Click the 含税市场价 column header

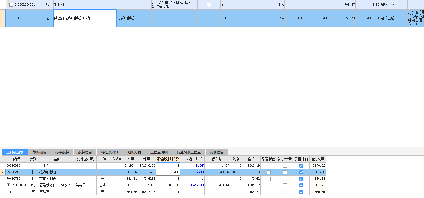point(217,159)
